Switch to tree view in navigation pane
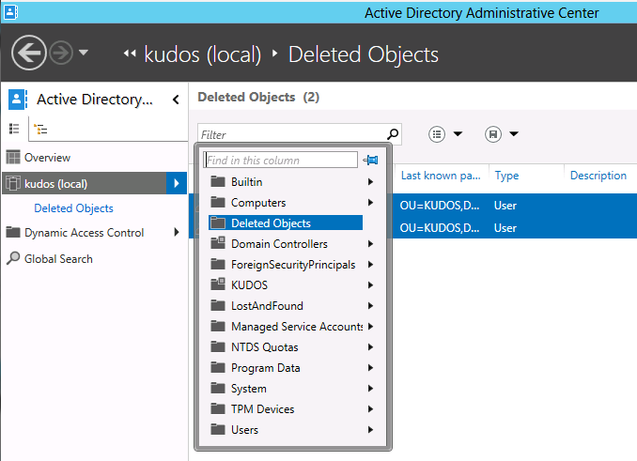Image resolution: width=637 pixels, height=461 pixels. 40,129
